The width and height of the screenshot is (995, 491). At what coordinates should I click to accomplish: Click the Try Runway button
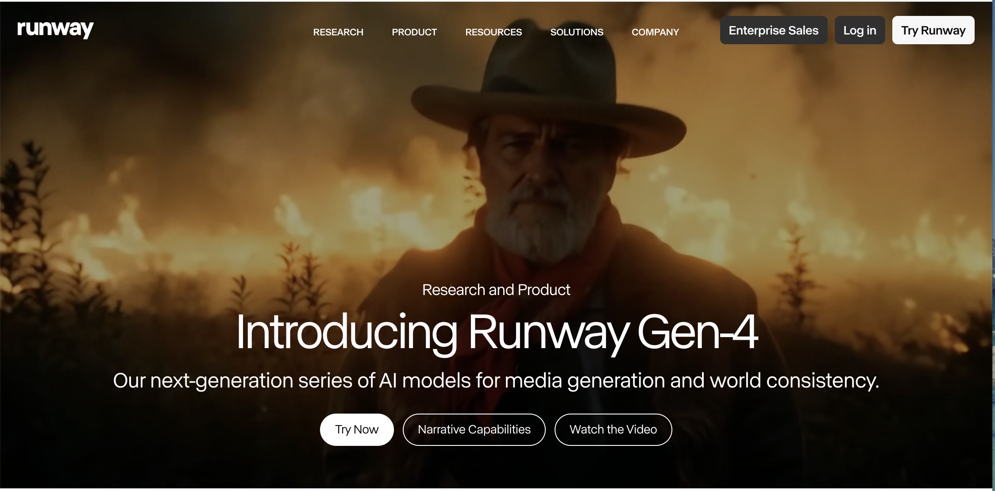(x=933, y=30)
